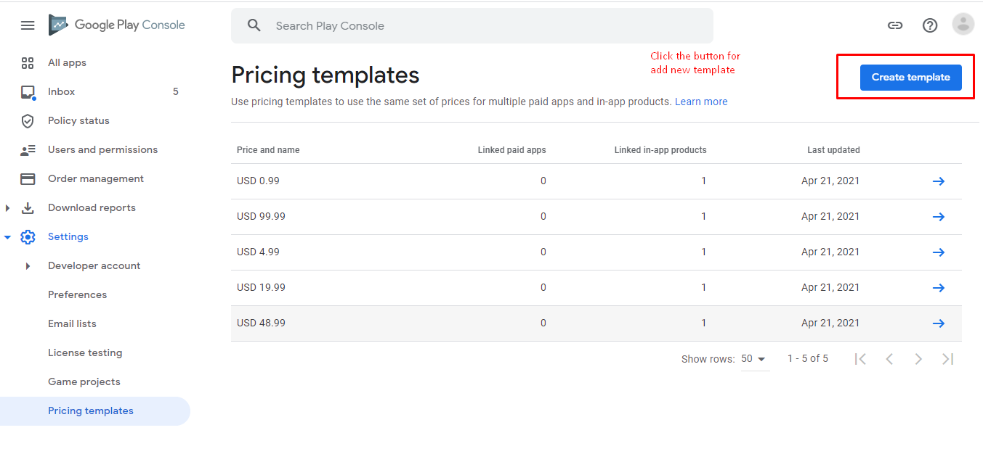Image resolution: width=983 pixels, height=454 pixels.
Task: Expand the Download reports section
Action: pyautogui.click(x=8, y=208)
